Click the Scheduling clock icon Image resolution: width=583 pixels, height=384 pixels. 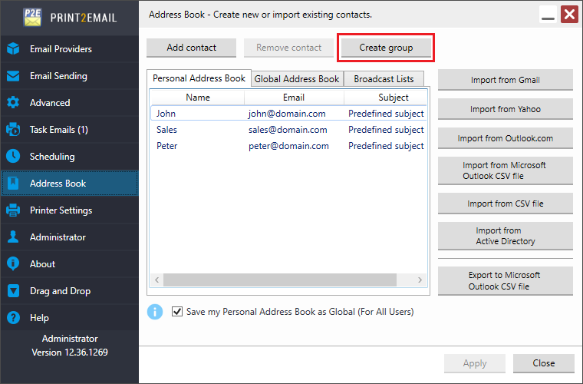click(x=13, y=157)
